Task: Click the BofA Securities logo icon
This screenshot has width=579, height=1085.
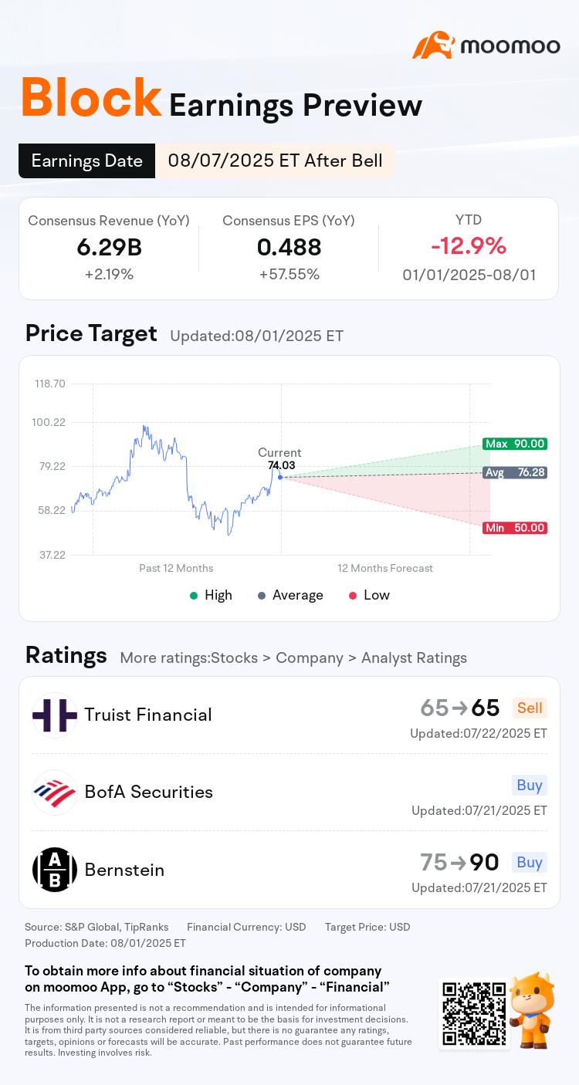Action: click(x=55, y=793)
